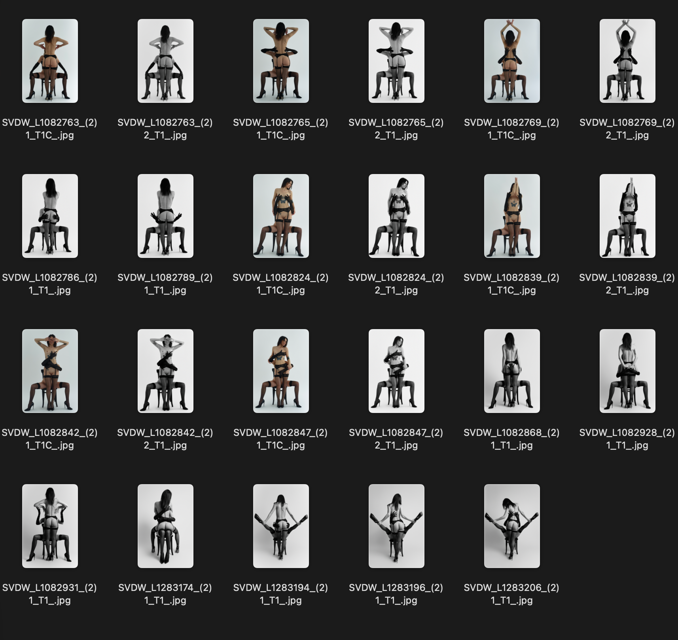Click the filename label SVDW_L1283194_(2)1_T1_.jpg
This screenshot has height=640, width=678.
point(280,594)
